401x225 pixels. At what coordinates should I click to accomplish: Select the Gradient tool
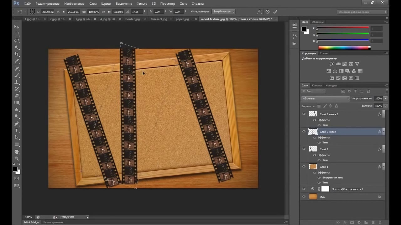17,103
